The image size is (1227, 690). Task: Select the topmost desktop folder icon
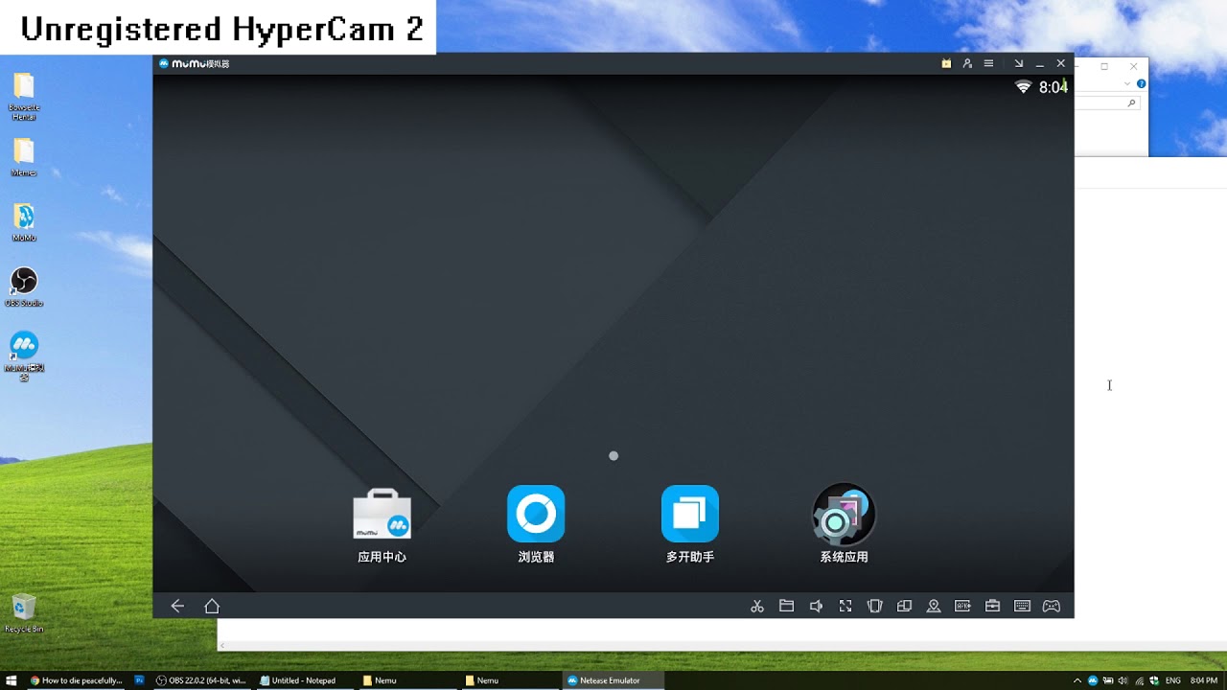[x=24, y=96]
